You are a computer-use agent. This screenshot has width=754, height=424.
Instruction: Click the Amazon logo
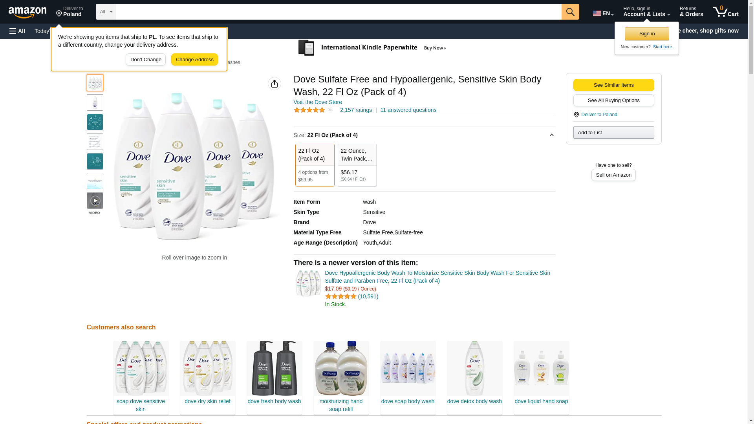[27, 12]
